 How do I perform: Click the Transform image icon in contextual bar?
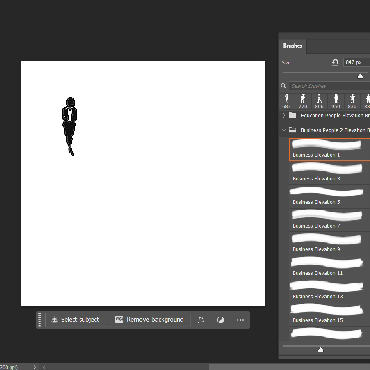tap(201, 320)
